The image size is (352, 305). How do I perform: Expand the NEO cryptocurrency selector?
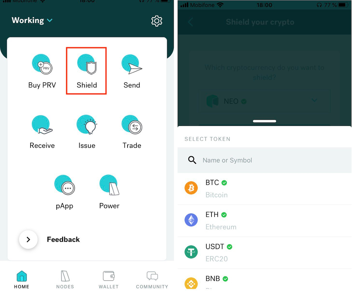265,101
